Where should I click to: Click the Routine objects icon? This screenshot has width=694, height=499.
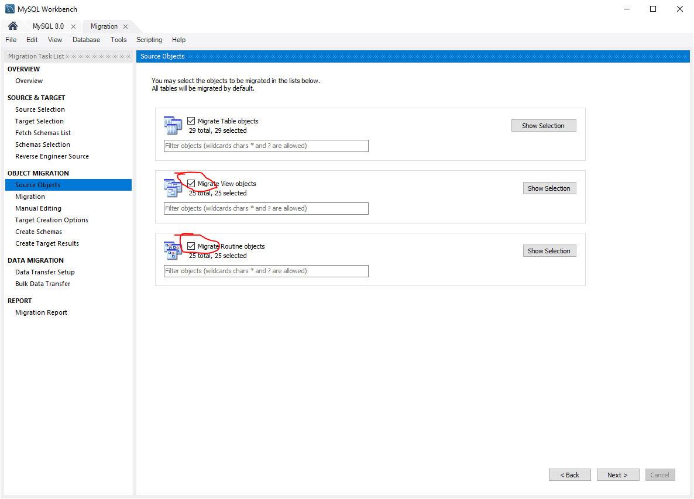coord(173,250)
